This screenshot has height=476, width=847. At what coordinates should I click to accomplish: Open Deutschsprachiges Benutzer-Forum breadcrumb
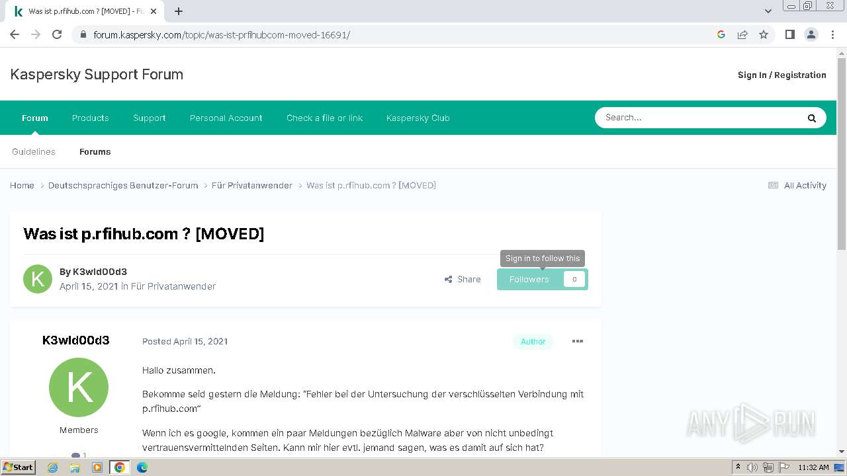pos(123,185)
